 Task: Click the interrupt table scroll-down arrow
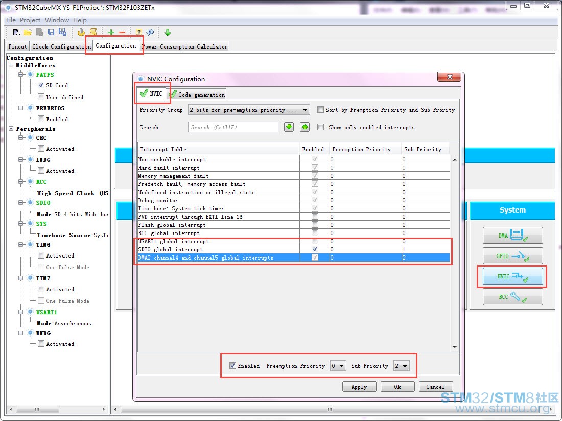[455, 347]
